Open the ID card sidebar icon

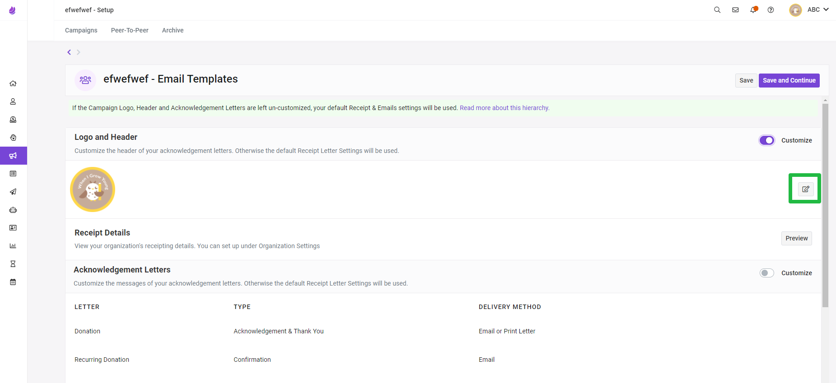13,228
